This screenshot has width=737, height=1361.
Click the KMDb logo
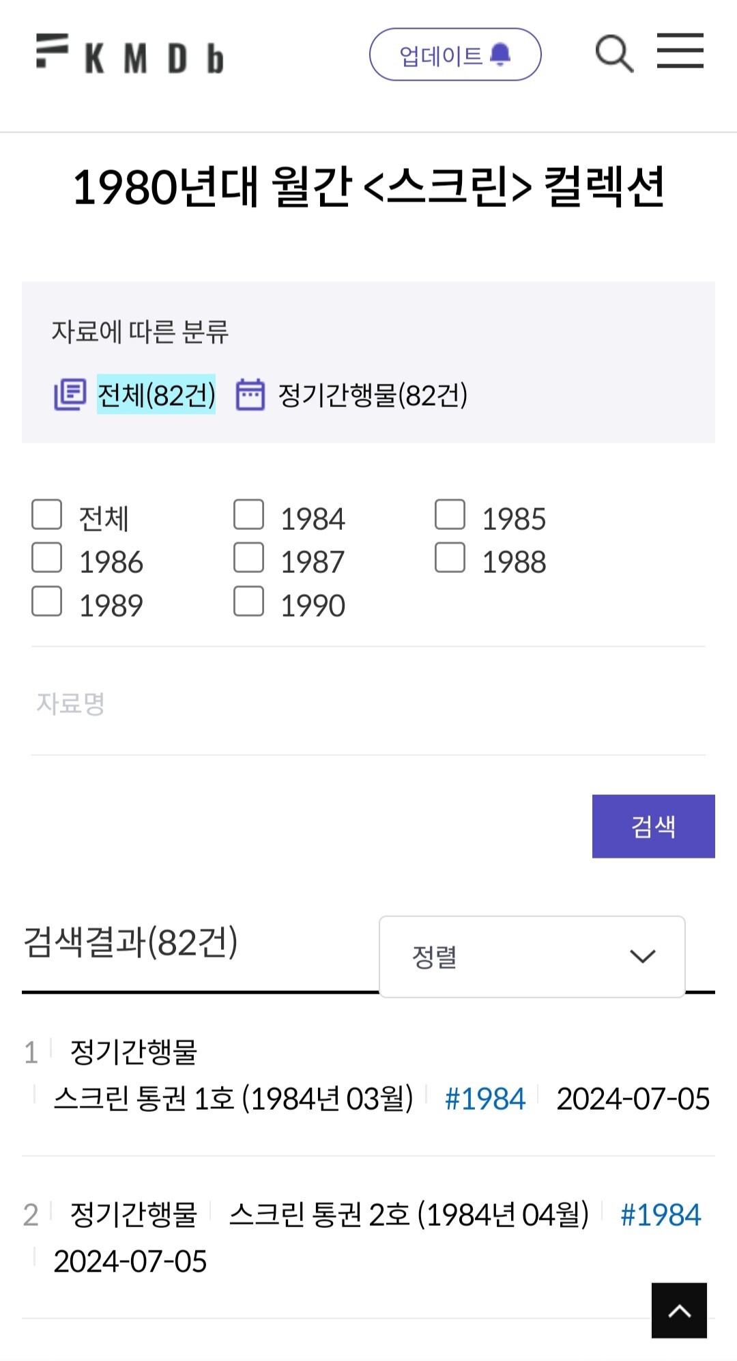coord(130,55)
